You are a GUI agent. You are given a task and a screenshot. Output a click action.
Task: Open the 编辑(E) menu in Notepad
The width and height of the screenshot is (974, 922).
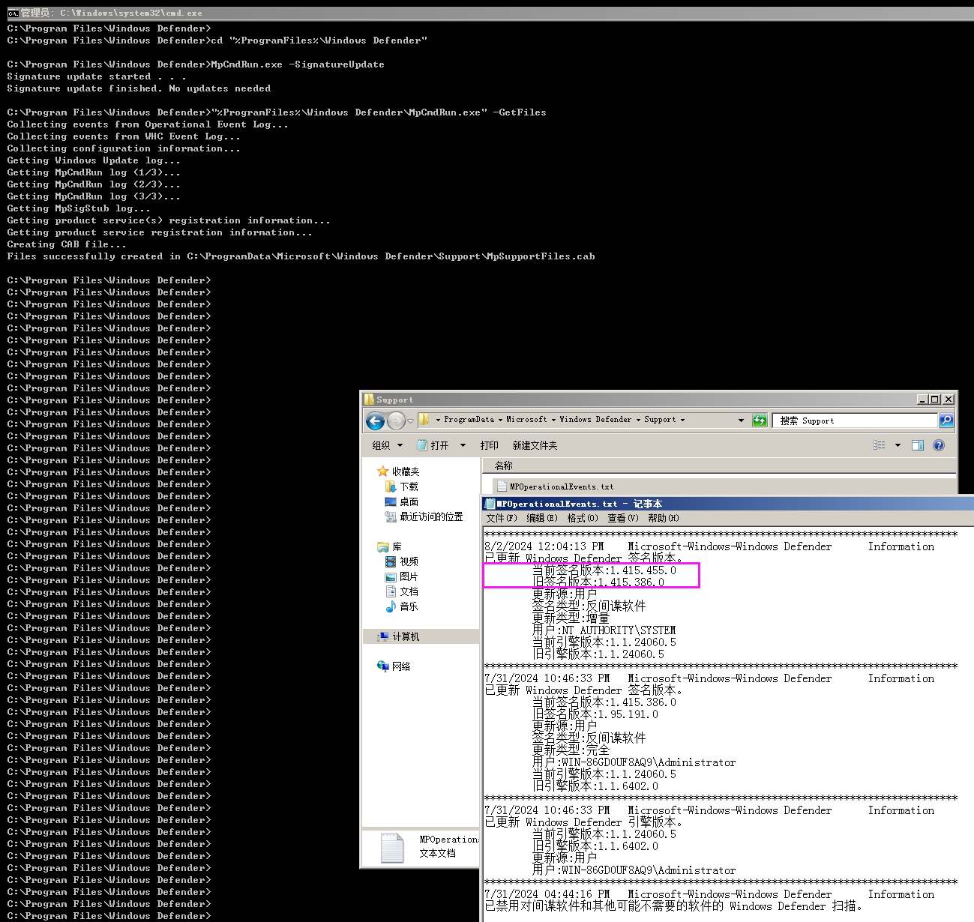(x=541, y=518)
